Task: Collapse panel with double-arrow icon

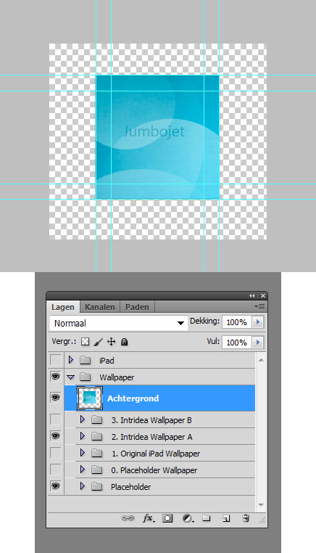Action: (x=252, y=295)
